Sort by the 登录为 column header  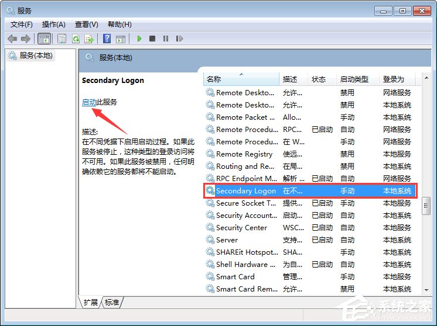click(397, 79)
